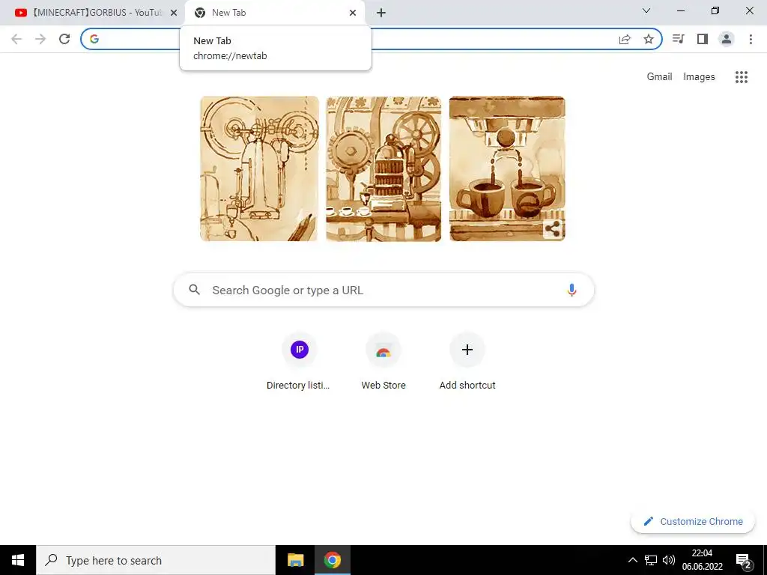Open the first doodle panel sketch
767x575 pixels.
pos(259,168)
